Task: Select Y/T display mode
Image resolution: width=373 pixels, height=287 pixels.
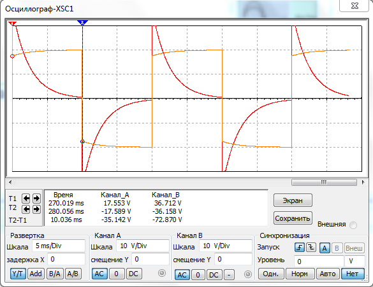Action: point(18,274)
